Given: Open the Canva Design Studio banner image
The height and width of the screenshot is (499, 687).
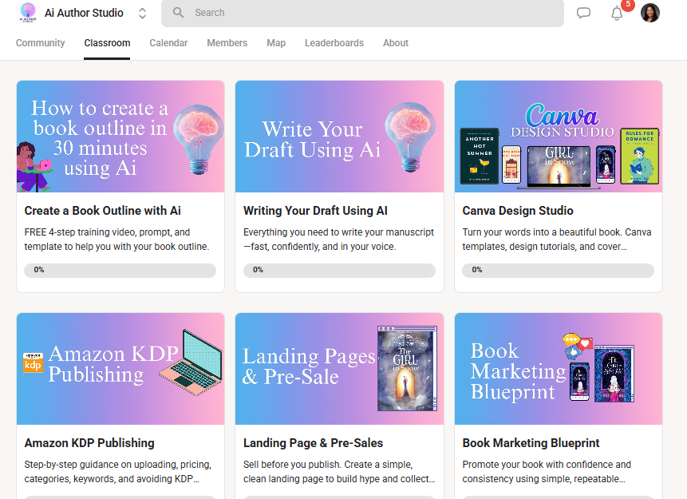Looking at the screenshot, I should click(559, 137).
